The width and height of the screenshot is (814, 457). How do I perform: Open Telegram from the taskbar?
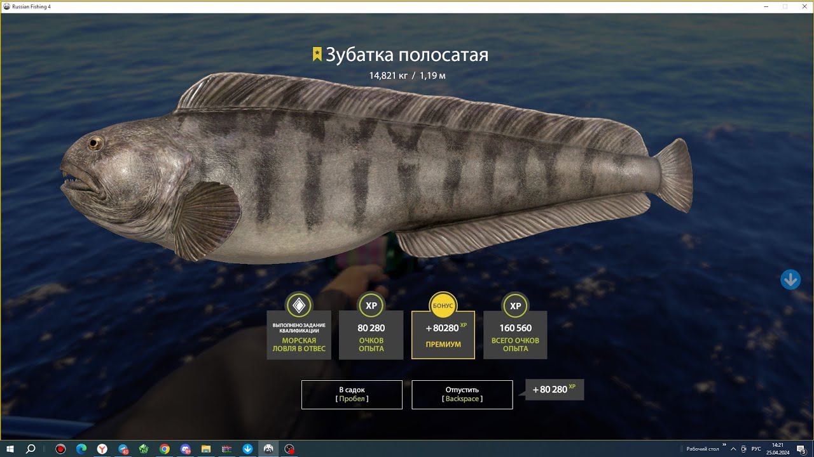click(123, 449)
